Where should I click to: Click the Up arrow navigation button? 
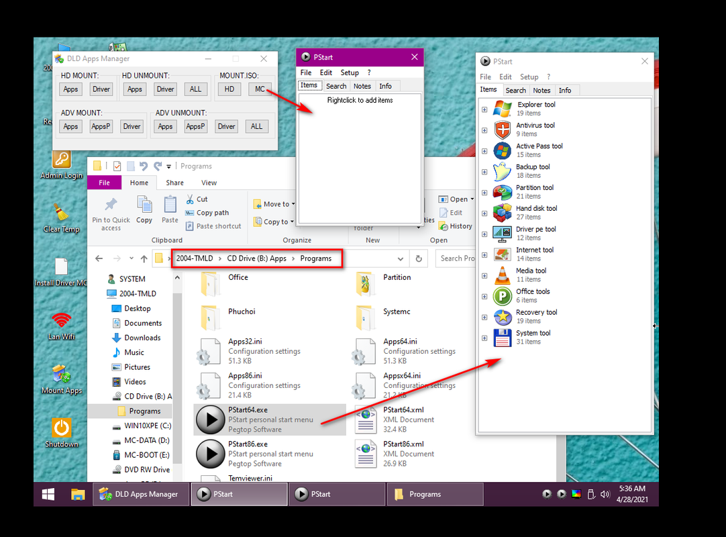pos(144,258)
